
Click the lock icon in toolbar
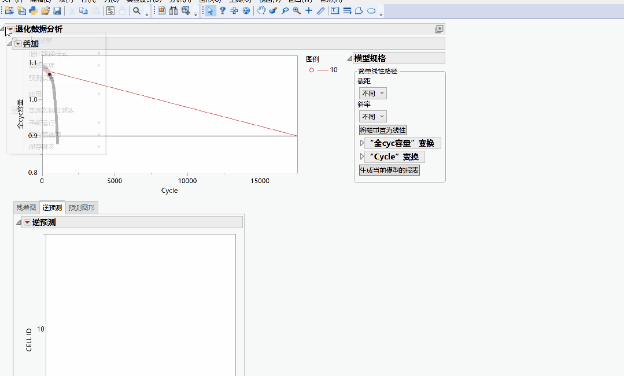point(122,11)
